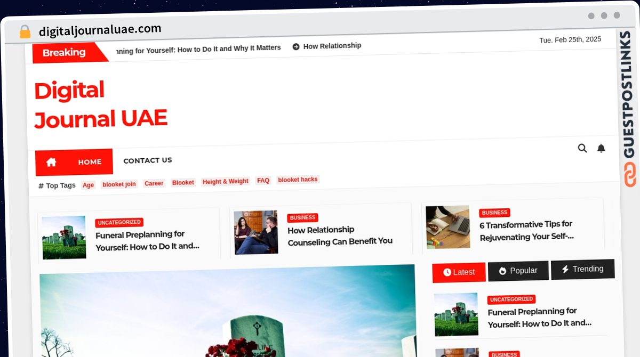This screenshot has height=357, width=640.
Task: Click the laptop and notebook thumbnail
Action: click(x=448, y=228)
